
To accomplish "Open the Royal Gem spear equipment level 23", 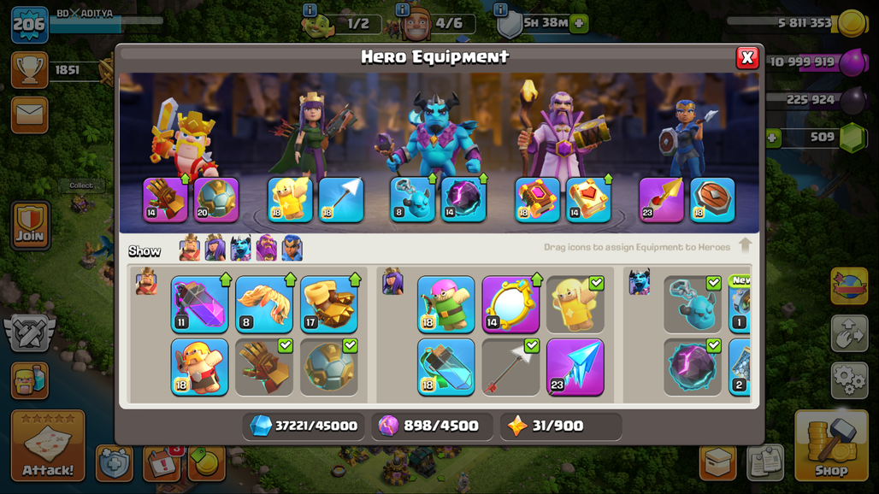I will coord(662,199).
